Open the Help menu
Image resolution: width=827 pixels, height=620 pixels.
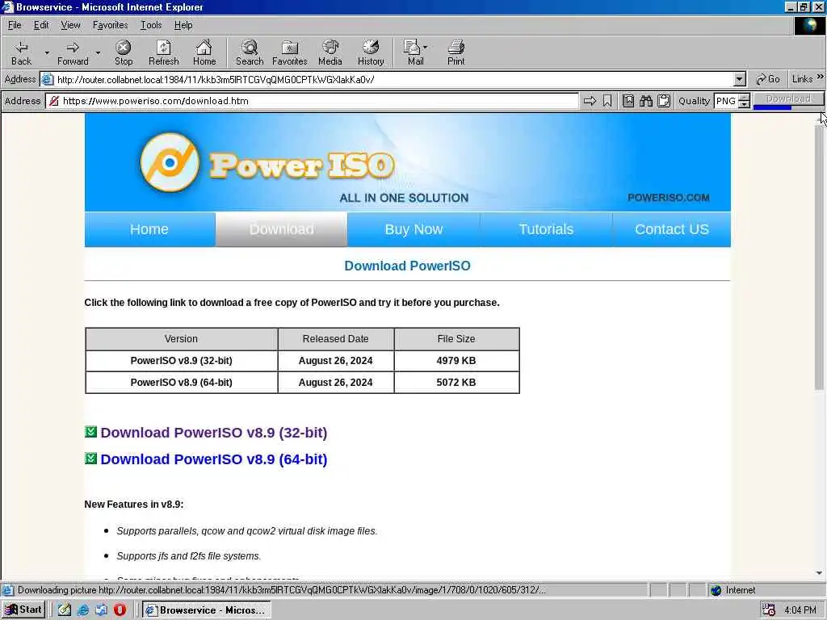183,25
